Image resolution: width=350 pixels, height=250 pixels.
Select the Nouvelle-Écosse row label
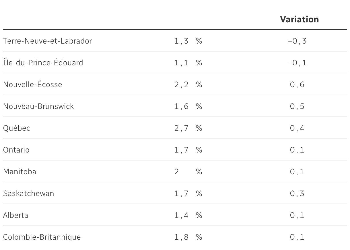32,84
